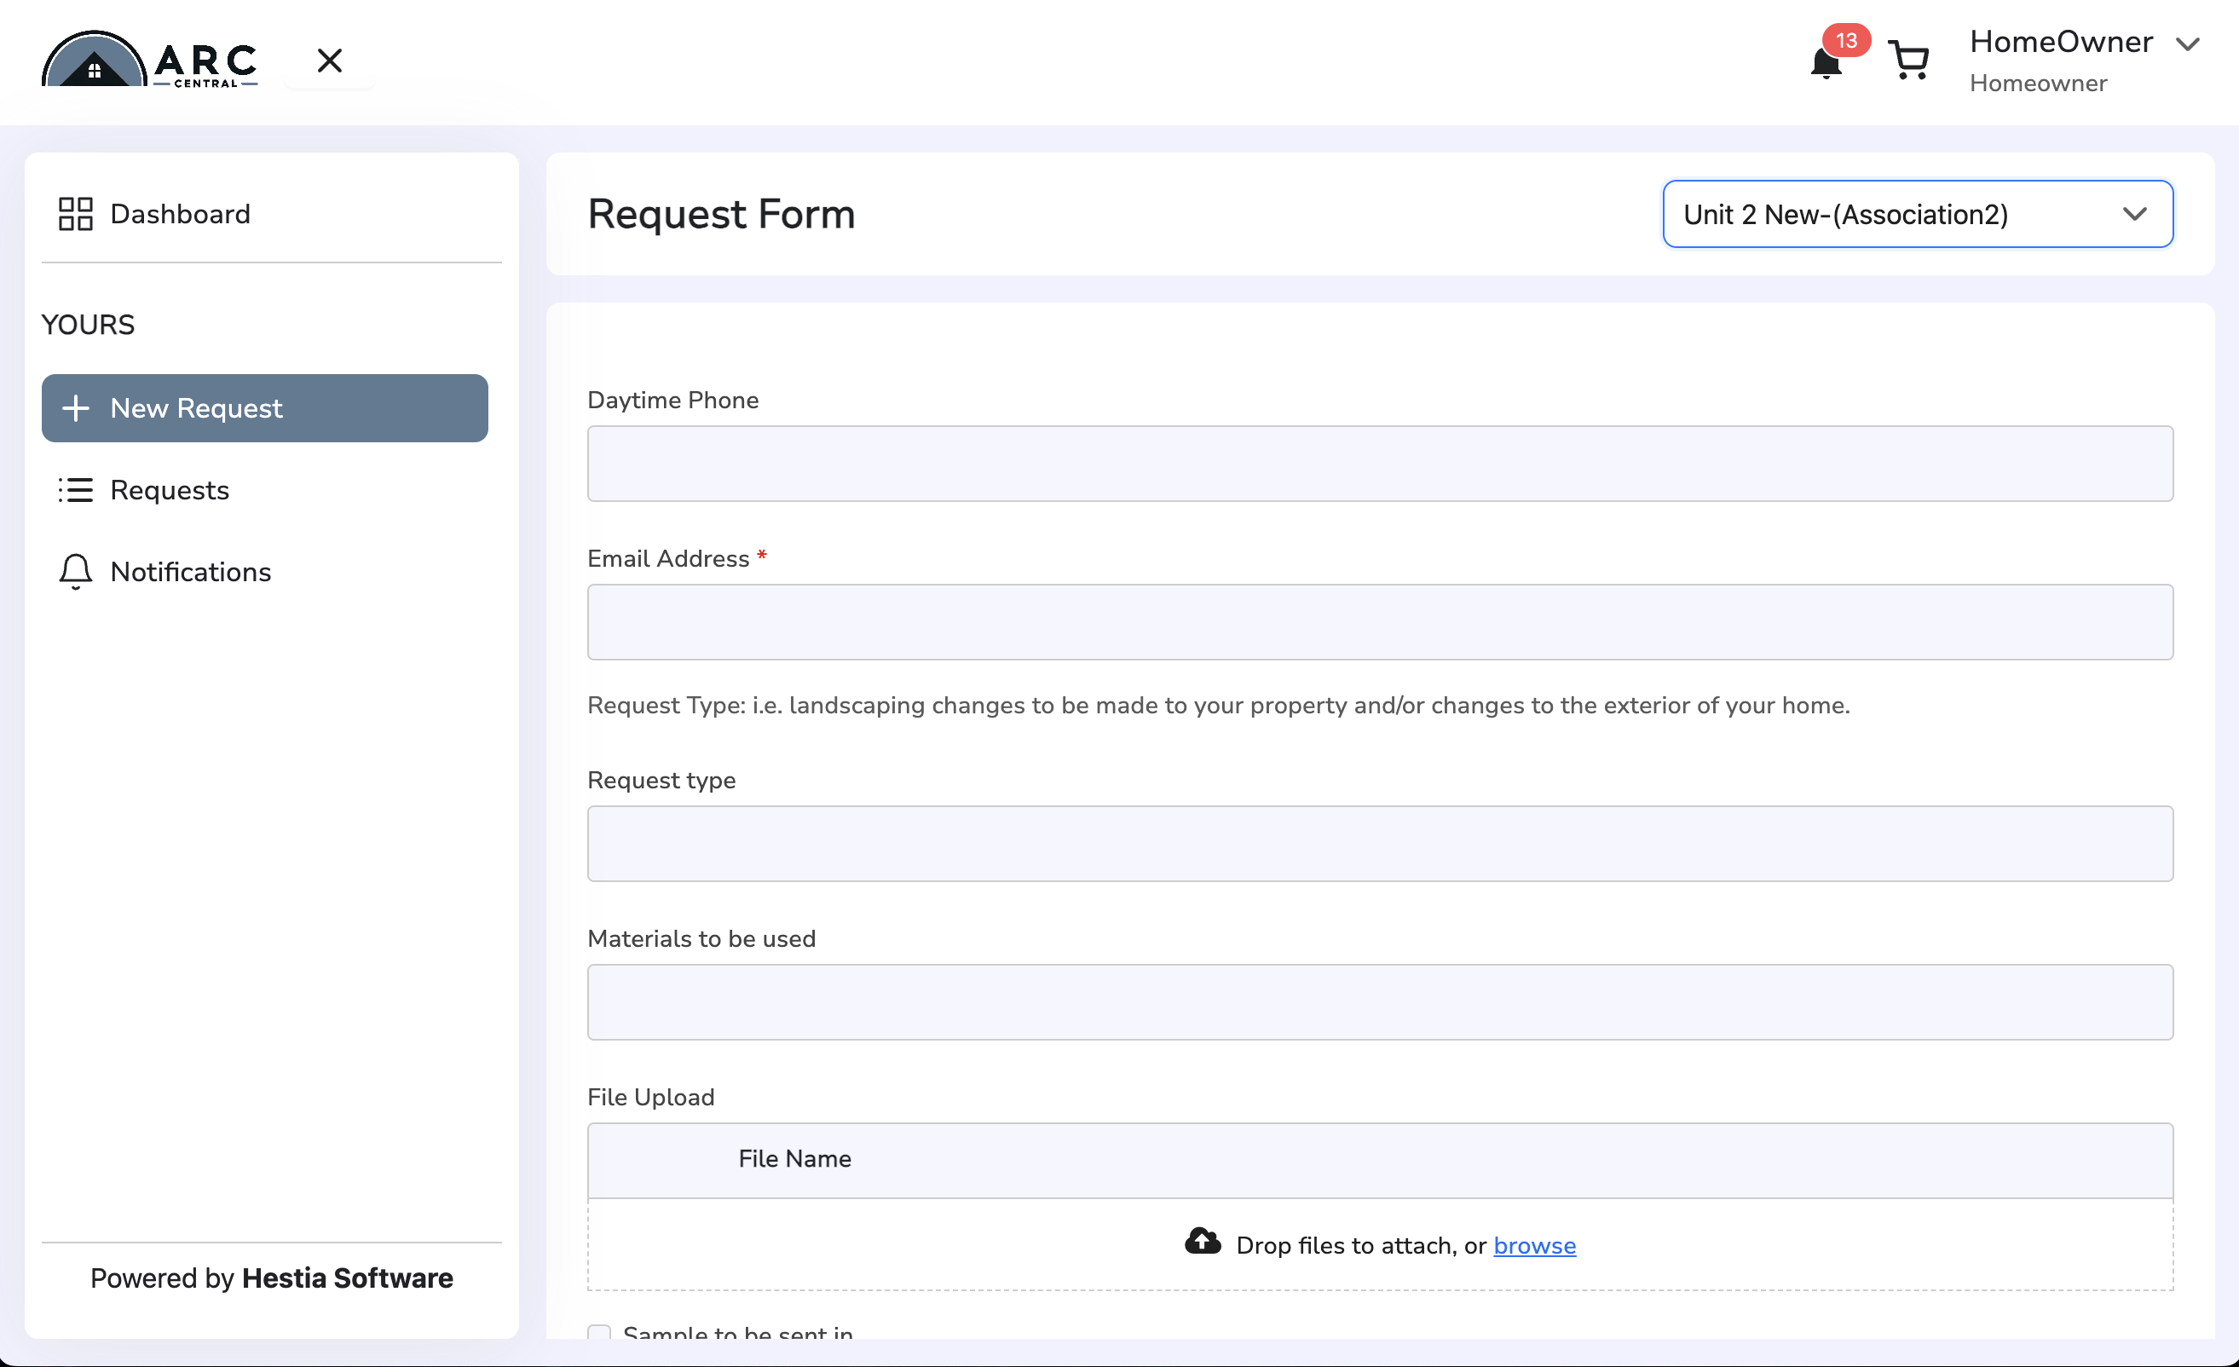This screenshot has height=1367, width=2239.
Task: Click the Dashboard grid icon
Action: click(x=75, y=215)
